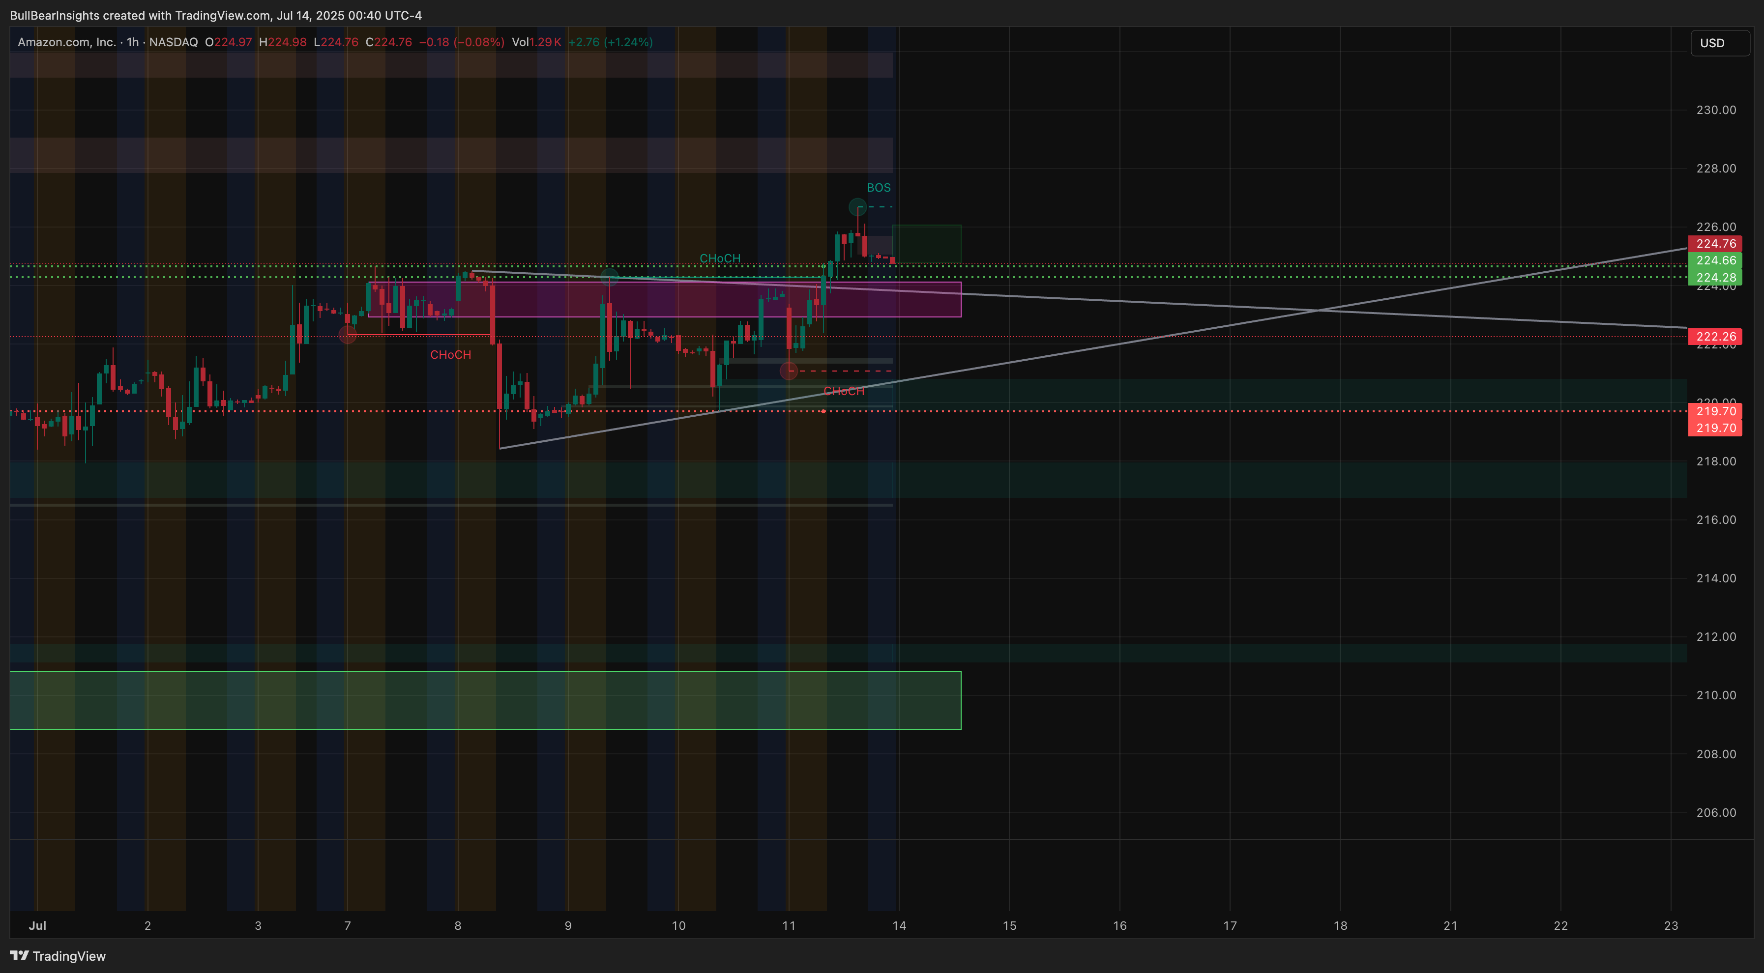This screenshot has height=973, width=1764.
Task: Select the red circle marker at the July 11 low
Action: [788, 371]
